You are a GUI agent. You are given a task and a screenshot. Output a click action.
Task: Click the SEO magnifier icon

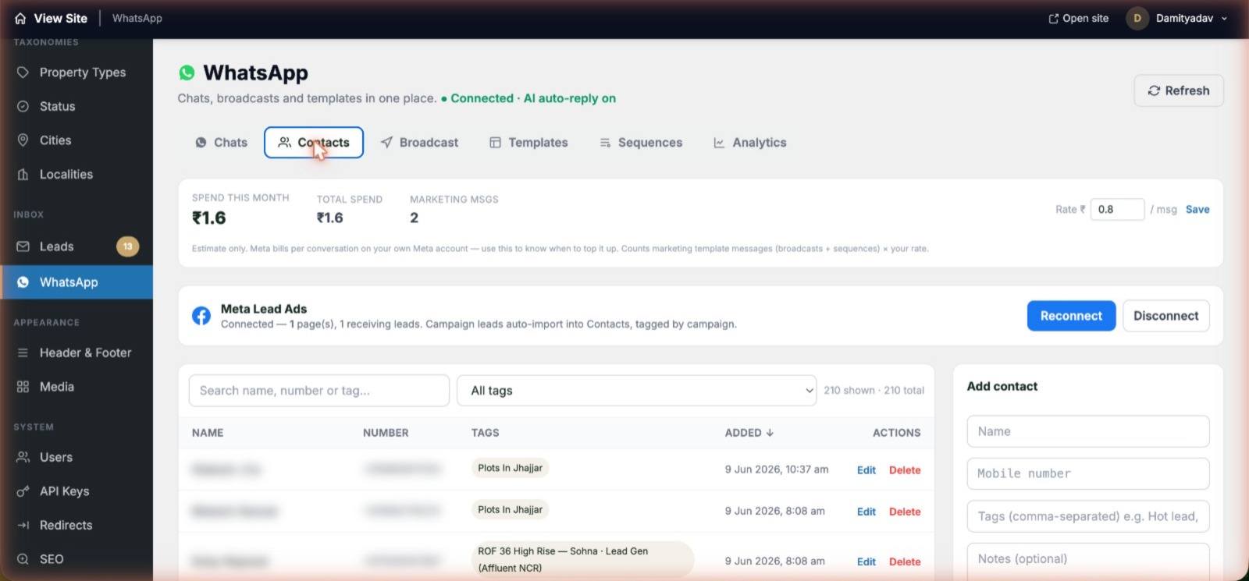pos(23,559)
